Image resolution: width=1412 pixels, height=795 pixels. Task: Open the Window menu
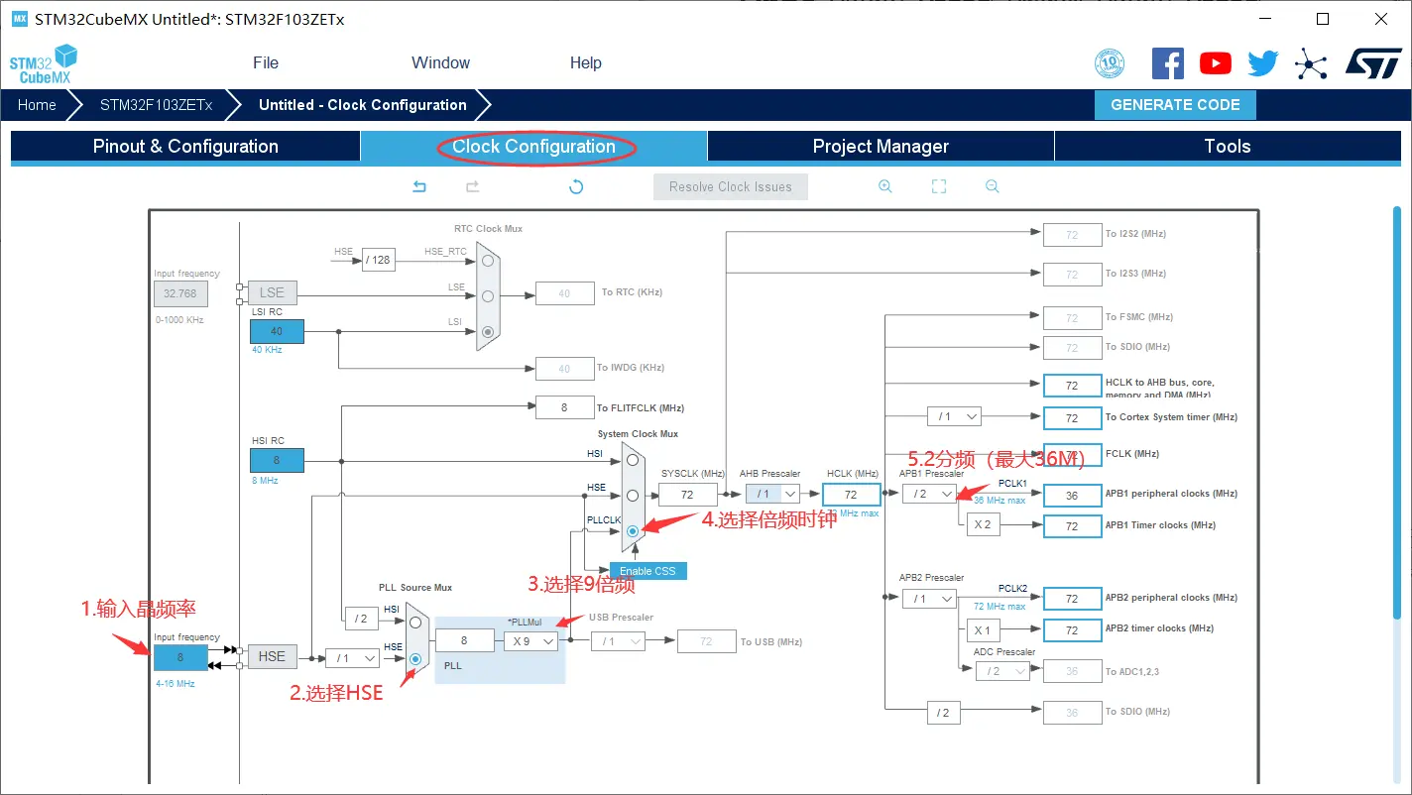[440, 62]
